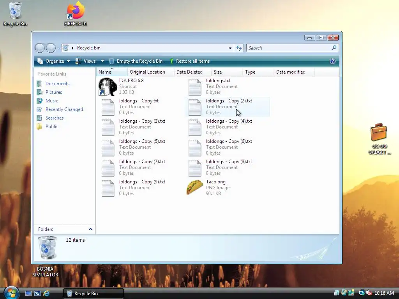Open the Recycle Bin desktop icon
Screen dimensions: 399x299
(15, 13)
